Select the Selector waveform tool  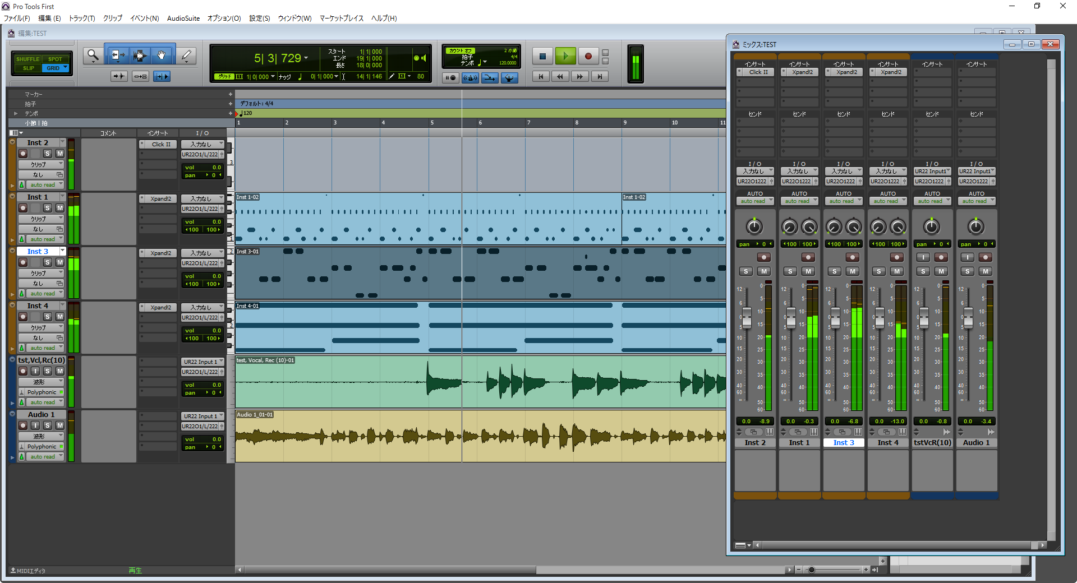pyautogui.click(x=140, y=55)
